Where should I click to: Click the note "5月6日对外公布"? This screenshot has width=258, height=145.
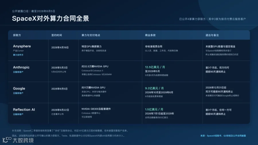click(x=59, y=72)
